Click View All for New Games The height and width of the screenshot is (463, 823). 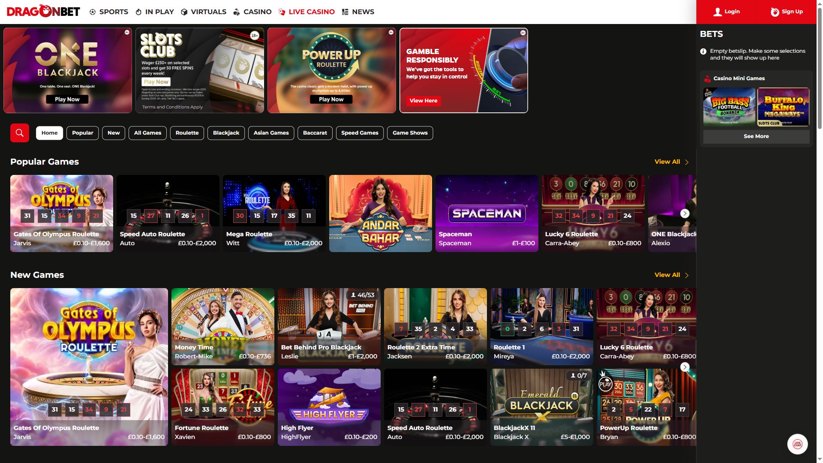671,275
